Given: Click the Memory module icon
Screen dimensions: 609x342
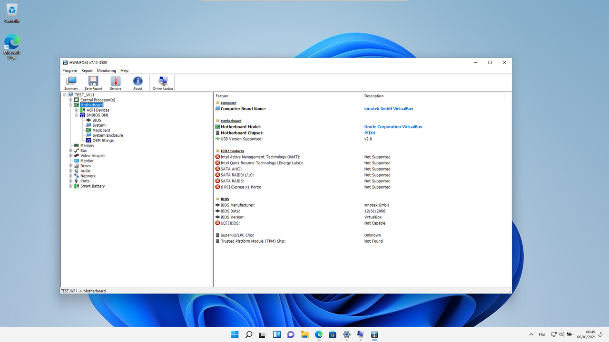Looking at the screenshot, I should (77, 145).
